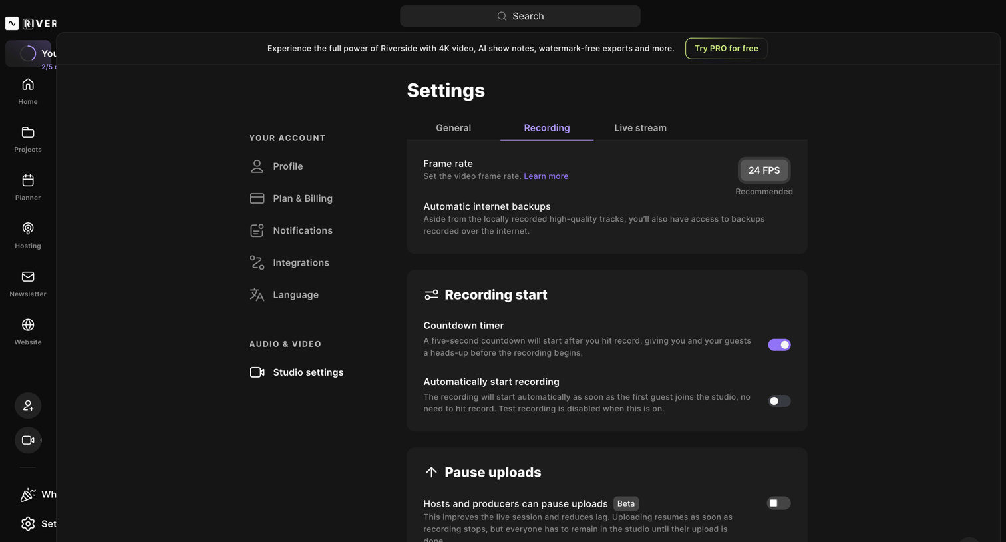
Task: Select the Recording tab
Action: pyautogui.click(x=547, y=128)
